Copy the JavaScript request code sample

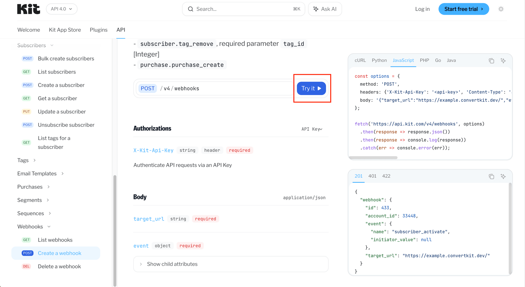click(x=491, y=61)
